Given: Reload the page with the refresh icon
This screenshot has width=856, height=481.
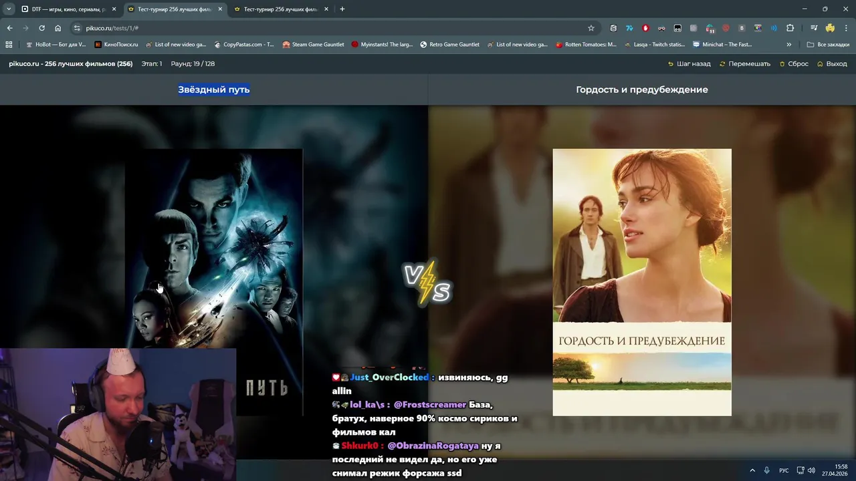Looking at the screenshot, I should [41, 28].
